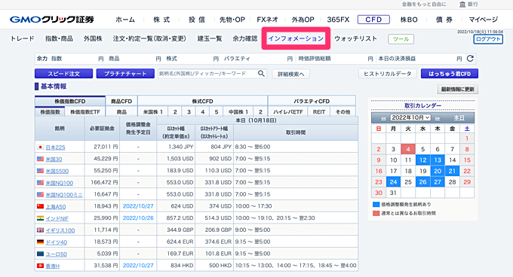
Task: Click the Hong Kong flag icon beside 香港H
Action: tap(40, 266)
